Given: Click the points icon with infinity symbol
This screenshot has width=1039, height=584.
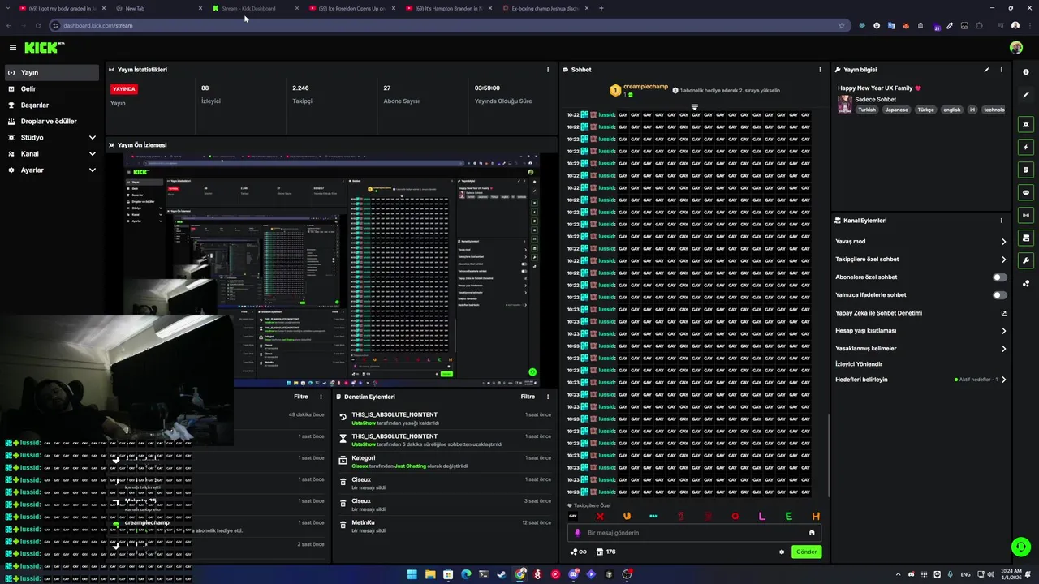Looking at the screenshot, I should pyautogui.click(x=578, y=552).
